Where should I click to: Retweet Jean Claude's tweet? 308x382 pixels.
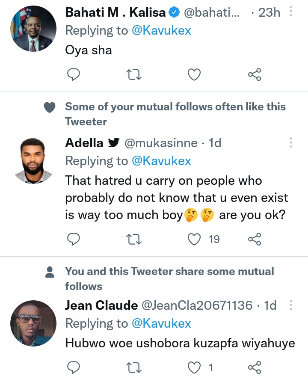tap(134, 367)
